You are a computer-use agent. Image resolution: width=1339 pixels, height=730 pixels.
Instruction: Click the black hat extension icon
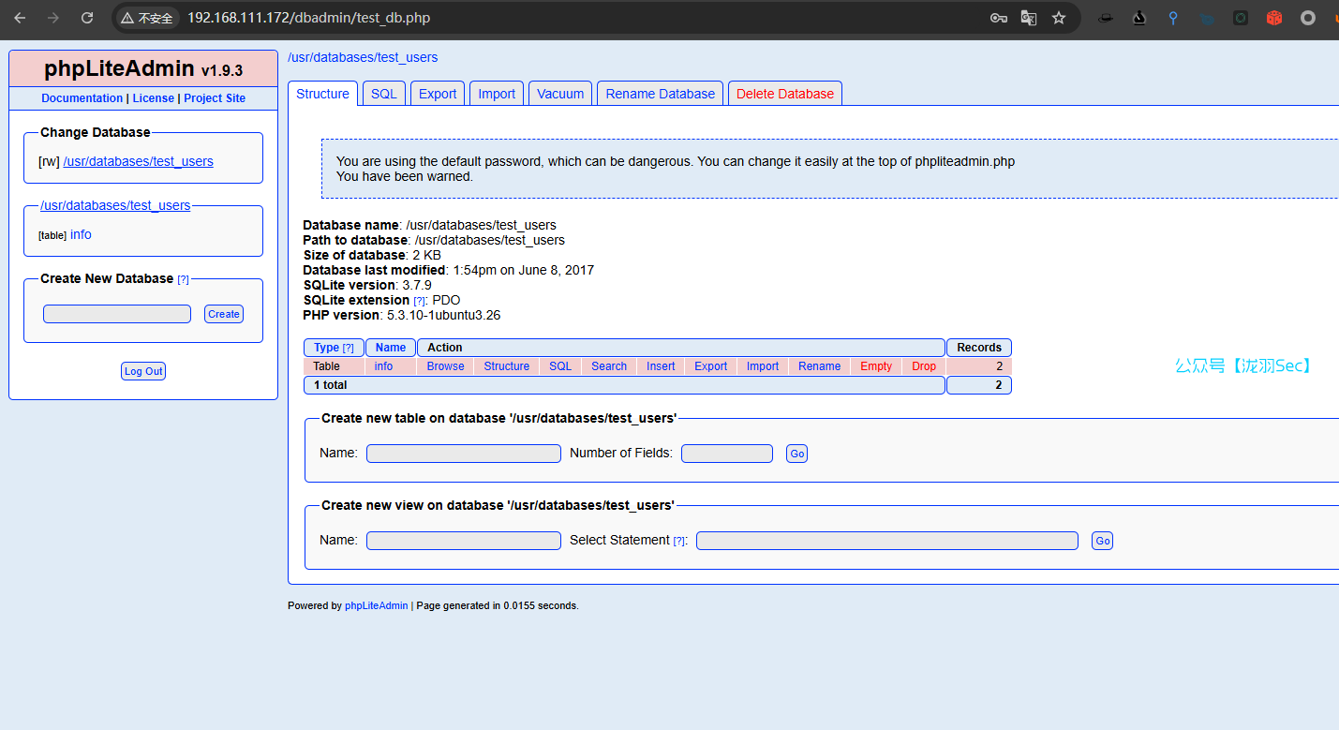[x=1106, y=18]
